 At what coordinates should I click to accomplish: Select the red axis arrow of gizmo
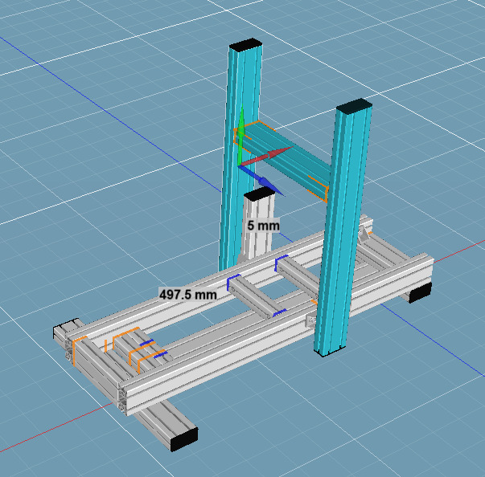click(x=265, y=157)
